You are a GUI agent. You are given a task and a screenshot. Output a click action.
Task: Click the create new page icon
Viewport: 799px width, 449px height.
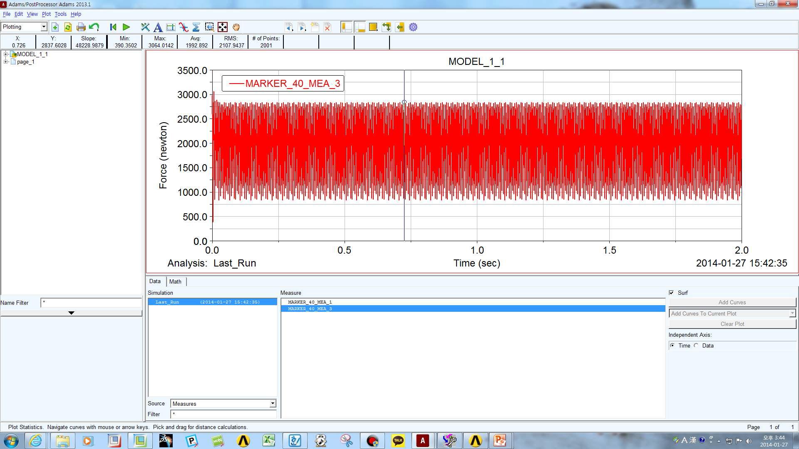tap(315, 27)
